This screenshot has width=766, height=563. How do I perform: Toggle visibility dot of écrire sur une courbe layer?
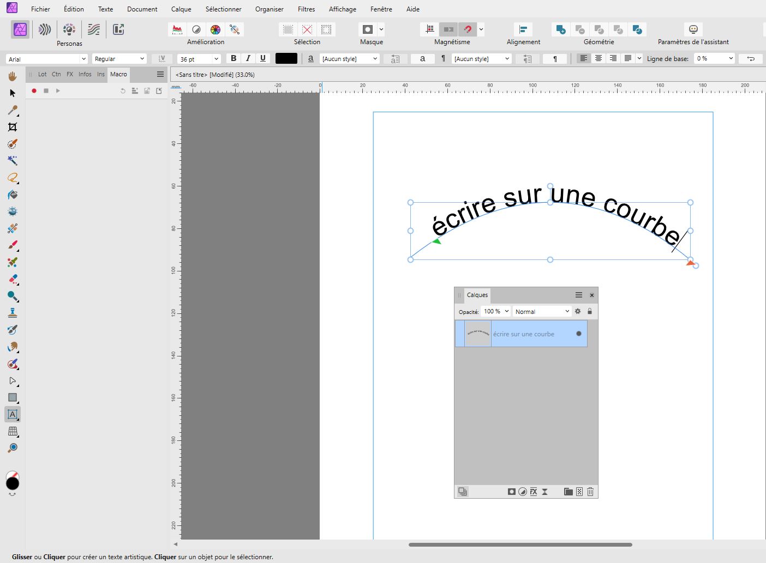(579, 334)
